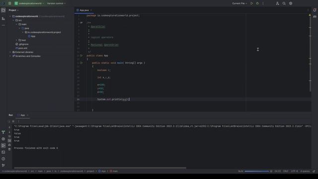Screen dimensions: 318x179
Task: Clear all console output trash icon
Action: (x=9, y=149)
